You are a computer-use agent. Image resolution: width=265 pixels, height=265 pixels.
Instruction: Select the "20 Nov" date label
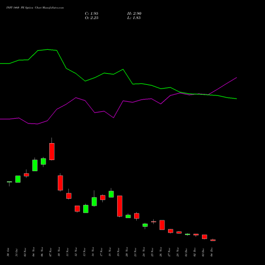click(127, 252)
